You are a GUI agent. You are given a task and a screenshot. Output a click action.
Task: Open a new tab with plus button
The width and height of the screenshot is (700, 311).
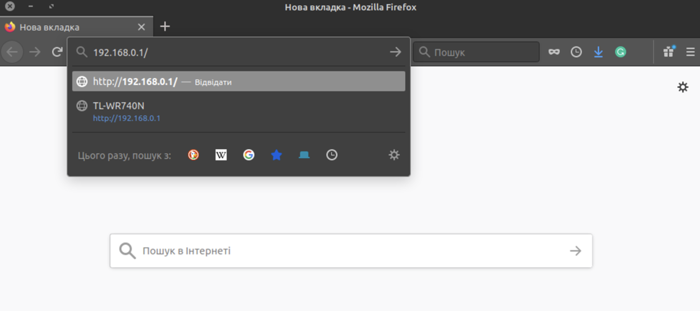click(165, 26)
